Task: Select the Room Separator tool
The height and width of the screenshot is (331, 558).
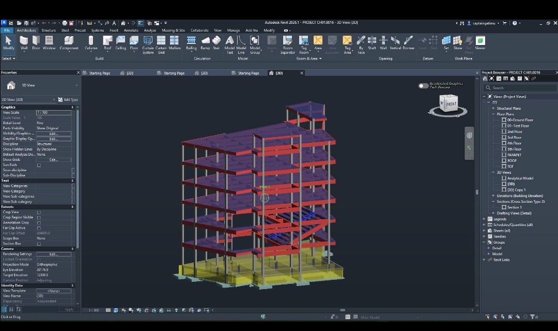Action: pos(288,45)
